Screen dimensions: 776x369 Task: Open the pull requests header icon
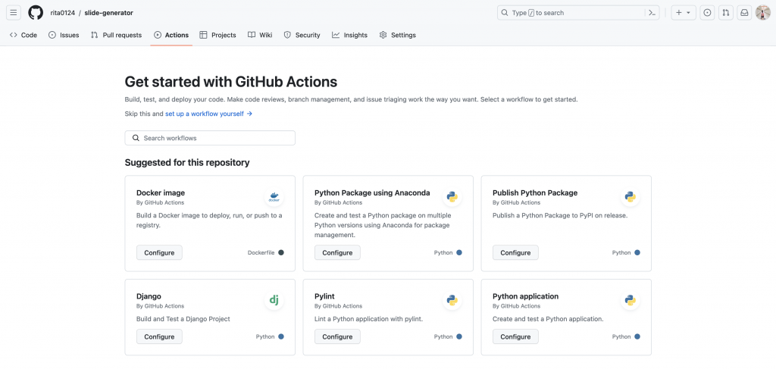tap(726, 13)
